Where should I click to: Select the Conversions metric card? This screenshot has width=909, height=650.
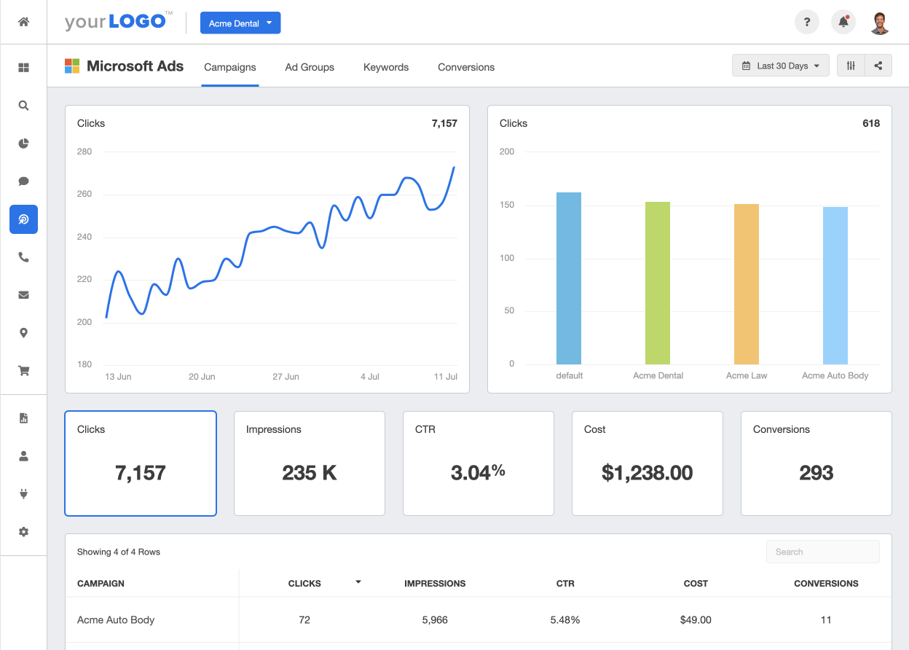pos(816,463)
